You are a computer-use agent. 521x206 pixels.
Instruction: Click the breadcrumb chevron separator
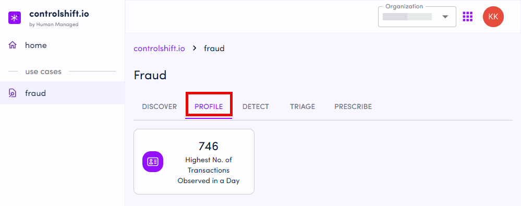coord(195,49)
